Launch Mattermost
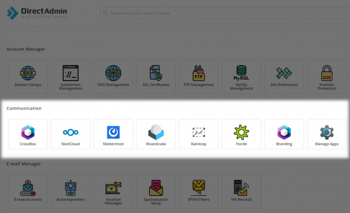350x213 pixels. click(113, 134)
